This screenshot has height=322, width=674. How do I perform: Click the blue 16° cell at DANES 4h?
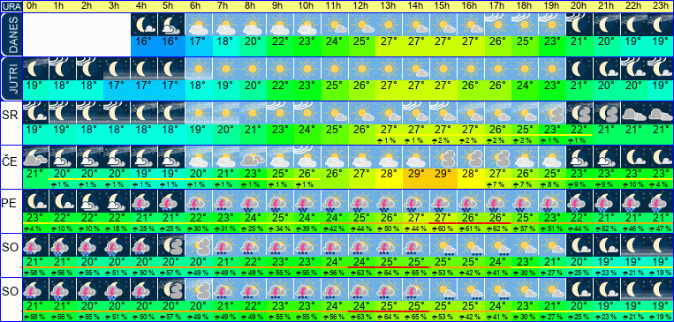pyautogui.click(x=144, y=46)
